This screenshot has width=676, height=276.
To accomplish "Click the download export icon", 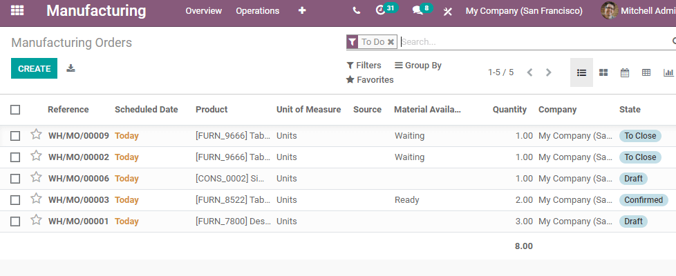I will (x=71, y=68).
